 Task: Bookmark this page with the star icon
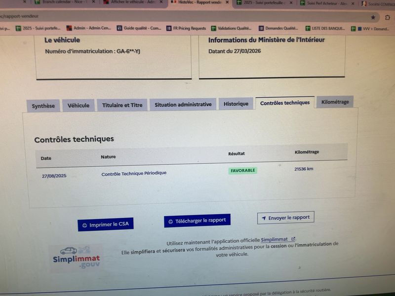[x=373, y=17]
